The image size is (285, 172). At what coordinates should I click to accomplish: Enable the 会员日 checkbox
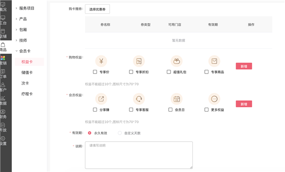pyautogui.click(x=171, y=110)
